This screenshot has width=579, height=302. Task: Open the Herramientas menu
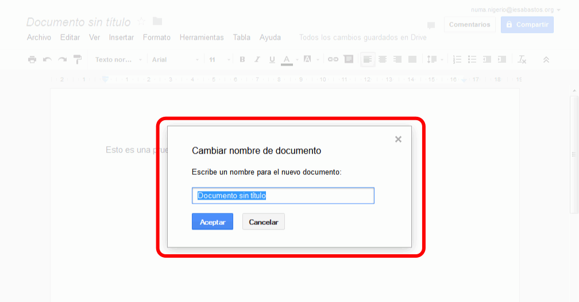click(x=202, y=37)
